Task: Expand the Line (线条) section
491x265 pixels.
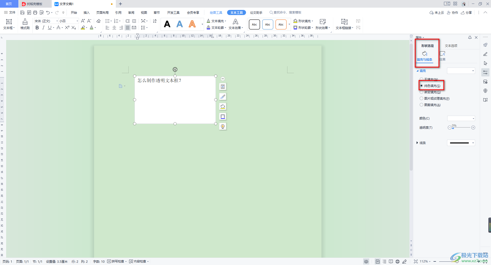Action: [x=421, y=143]
